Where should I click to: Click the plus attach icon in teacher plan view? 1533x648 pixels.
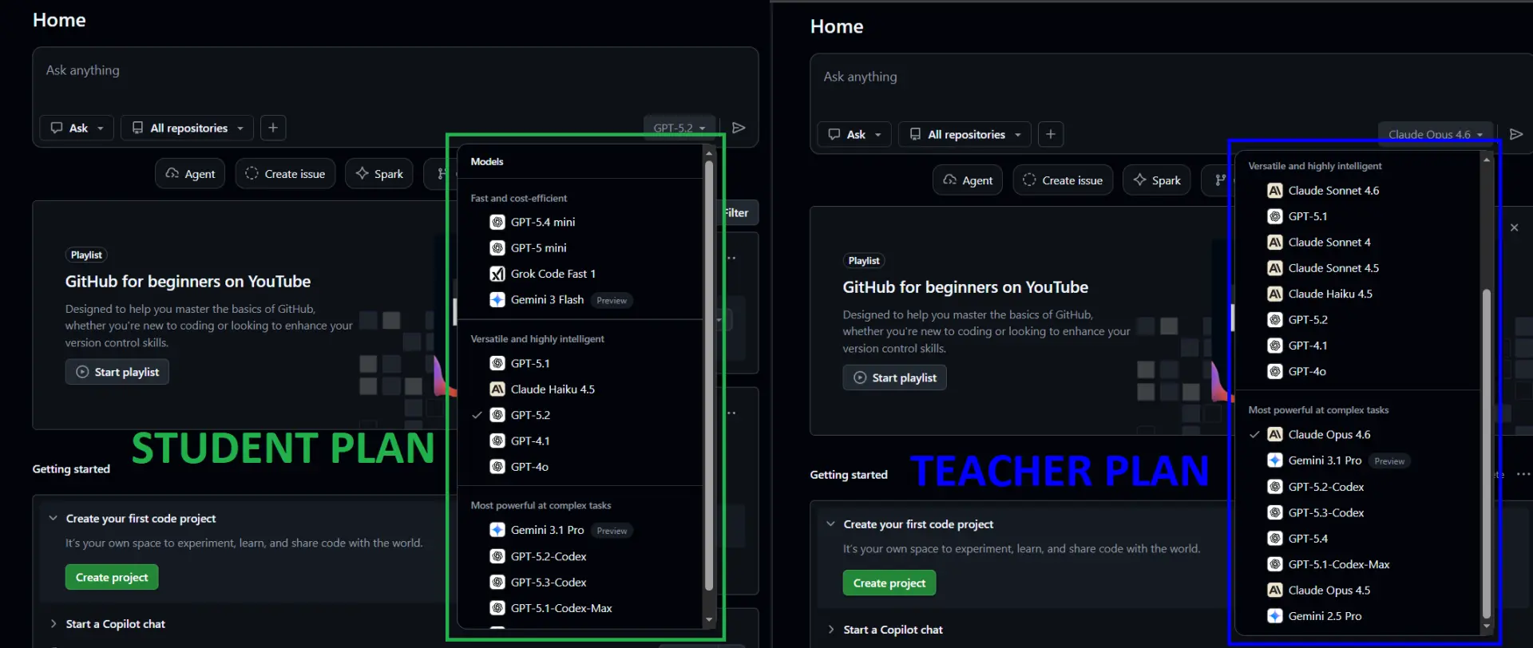[x=1051, y=134]
